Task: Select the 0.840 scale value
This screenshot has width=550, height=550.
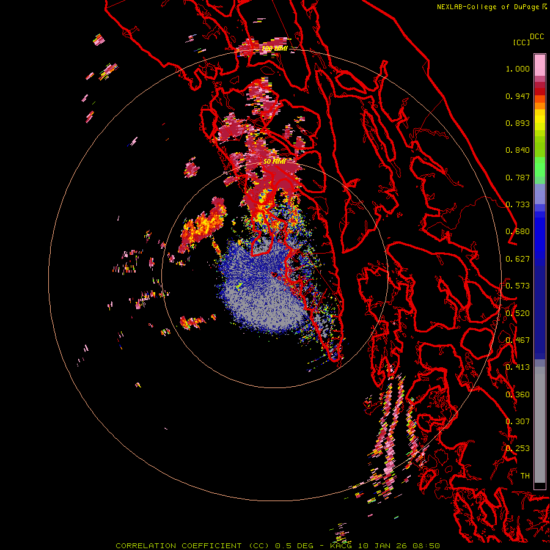Action: tap(518, 150)
